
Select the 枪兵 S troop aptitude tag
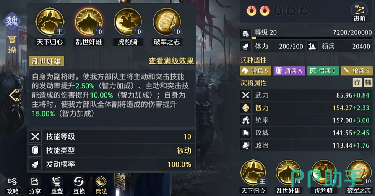tap(357, 71)
